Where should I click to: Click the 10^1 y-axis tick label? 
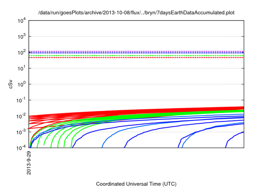point(21,68)
